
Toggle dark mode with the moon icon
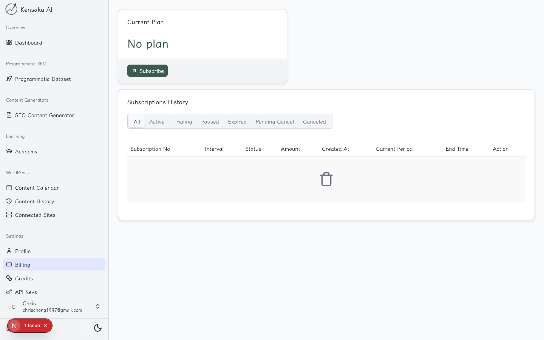click(98, 328)
